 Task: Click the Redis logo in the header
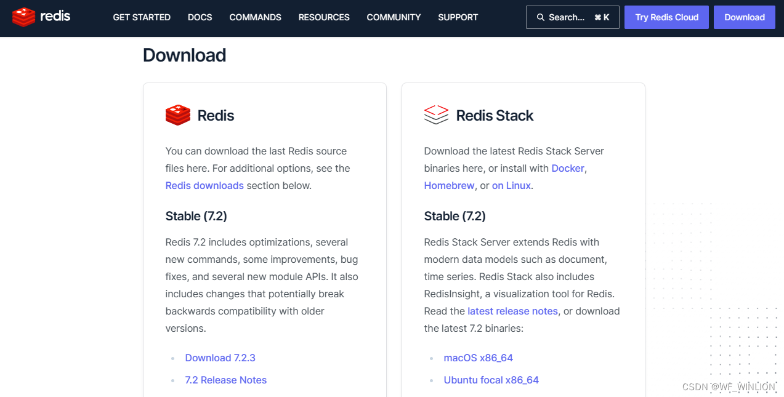point(41,17)
